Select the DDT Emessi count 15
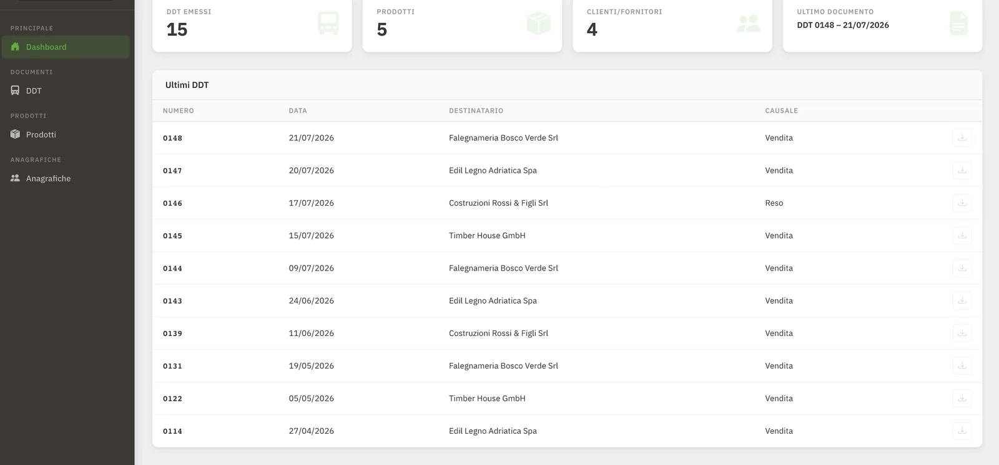The height and width of the screenshot is (465, 999). pyautogui.click(x=177, y=29)
